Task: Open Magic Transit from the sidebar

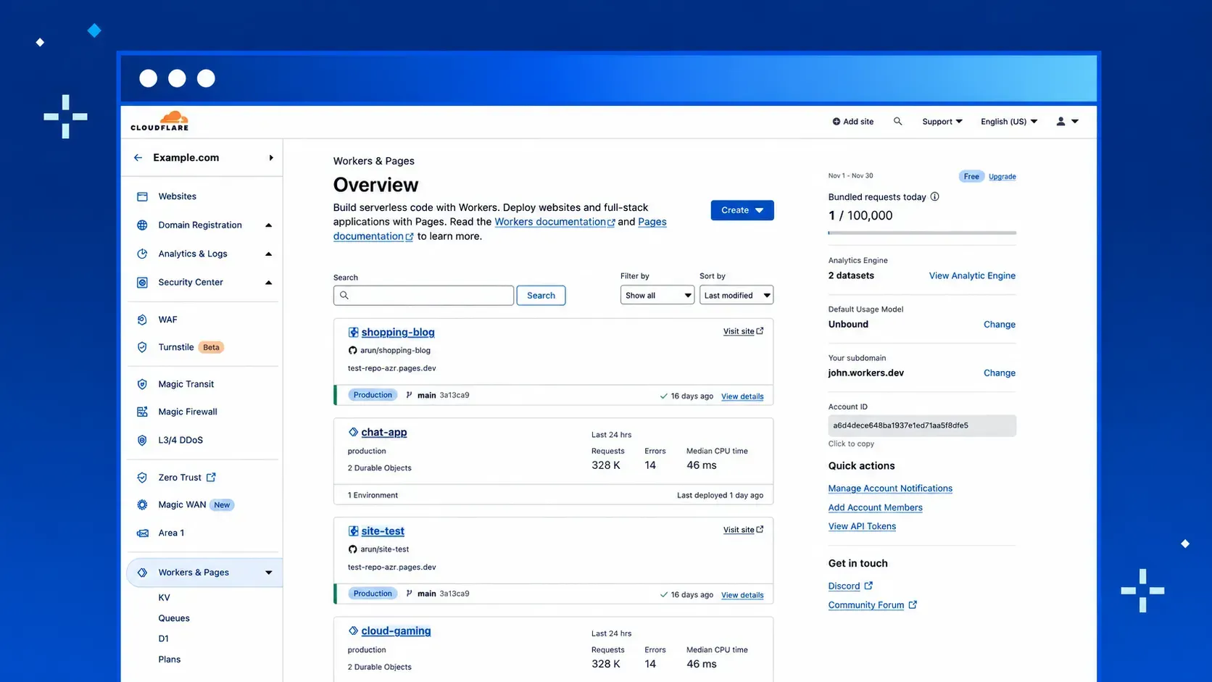Action: coord(186,384)
